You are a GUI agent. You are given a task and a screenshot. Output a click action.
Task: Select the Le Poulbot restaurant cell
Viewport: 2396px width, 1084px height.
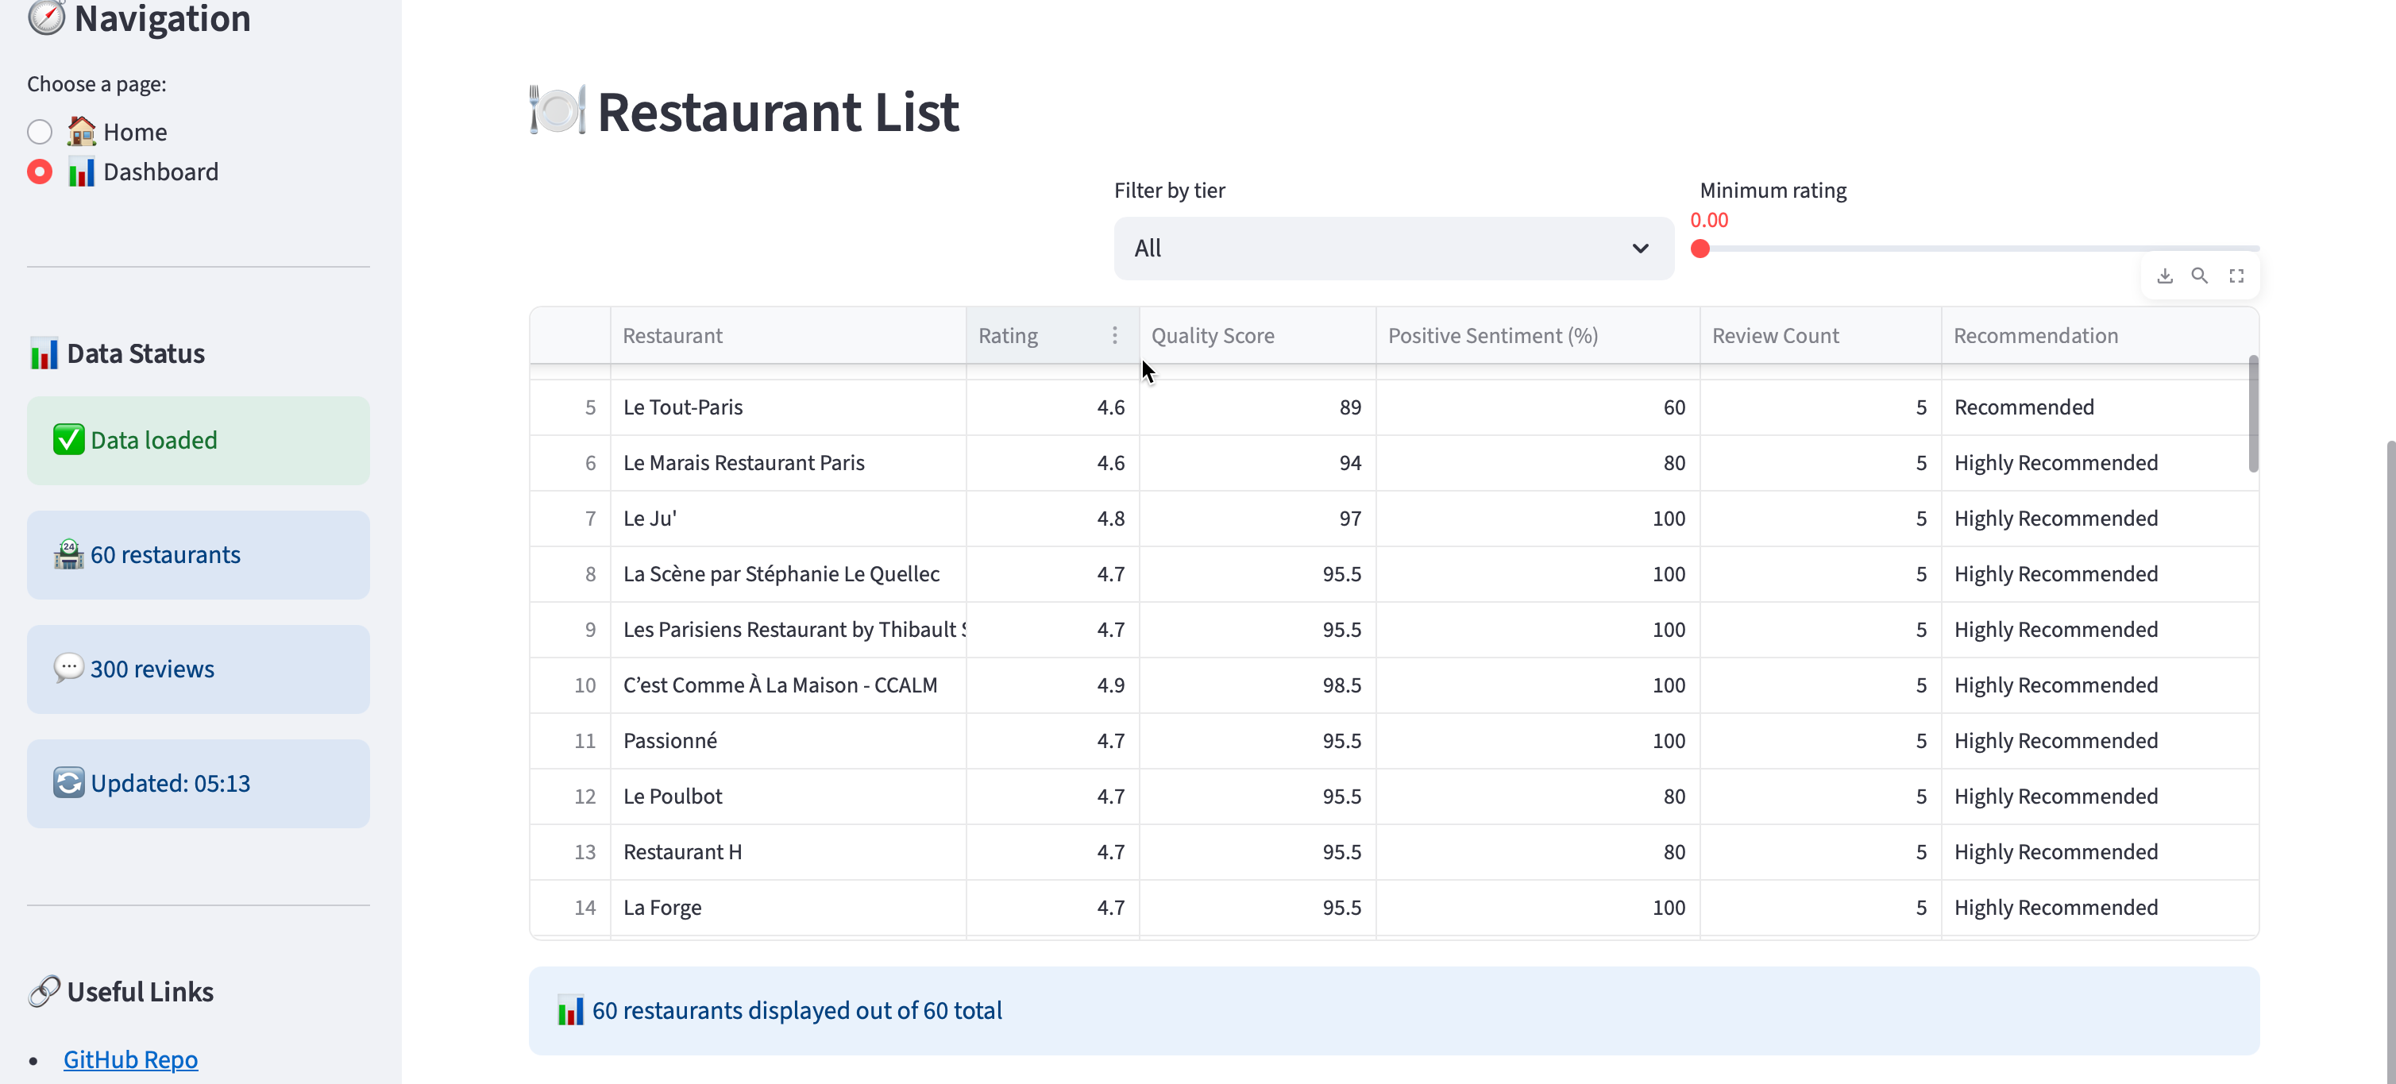[673, 797]
